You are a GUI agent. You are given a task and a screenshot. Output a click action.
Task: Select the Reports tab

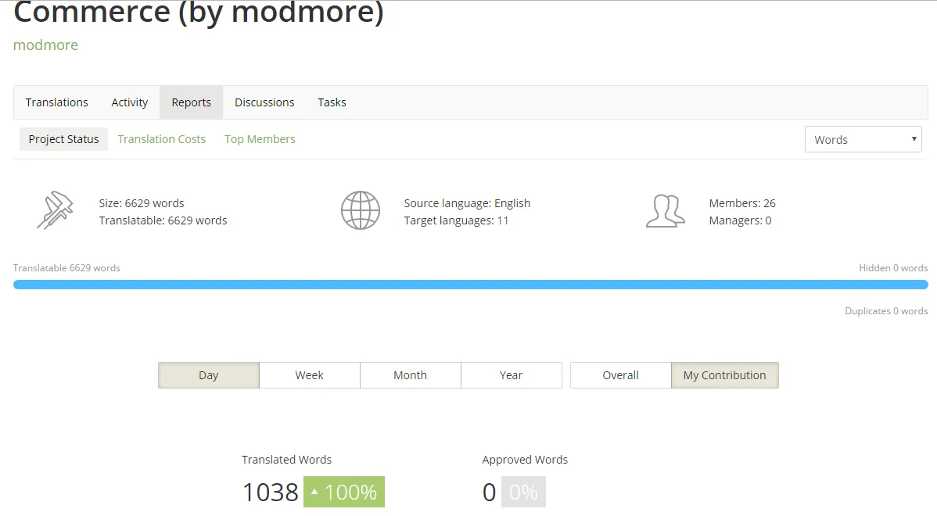[191, 102]
